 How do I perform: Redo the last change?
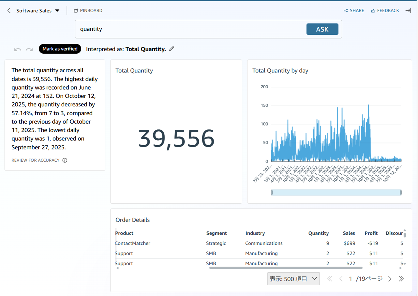pyautogui.click(x=29, y=49)
